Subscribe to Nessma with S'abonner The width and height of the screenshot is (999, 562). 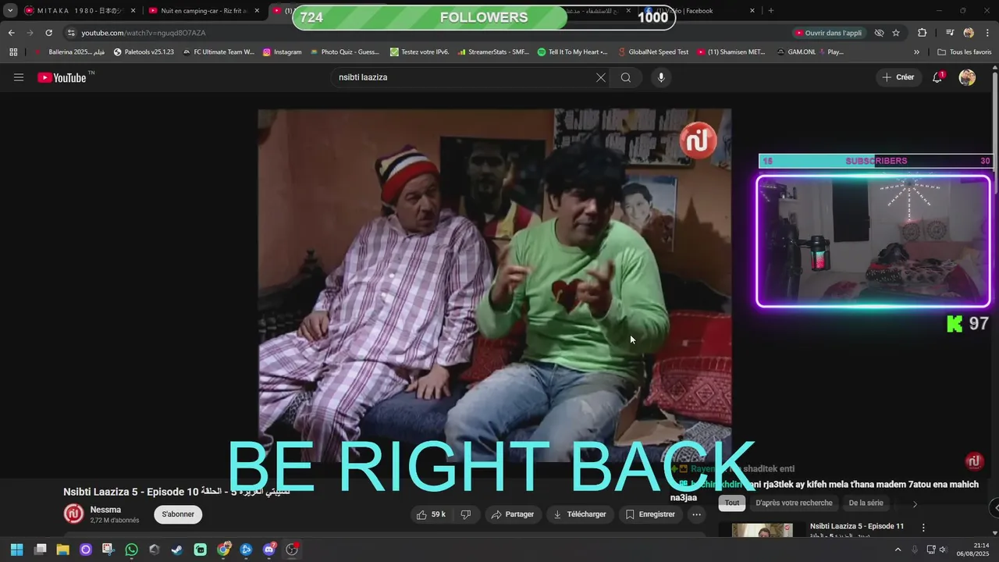178,514
